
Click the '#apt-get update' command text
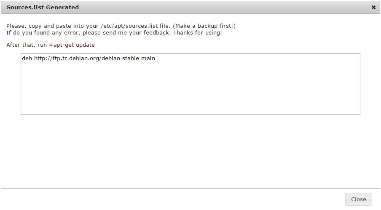72,45
